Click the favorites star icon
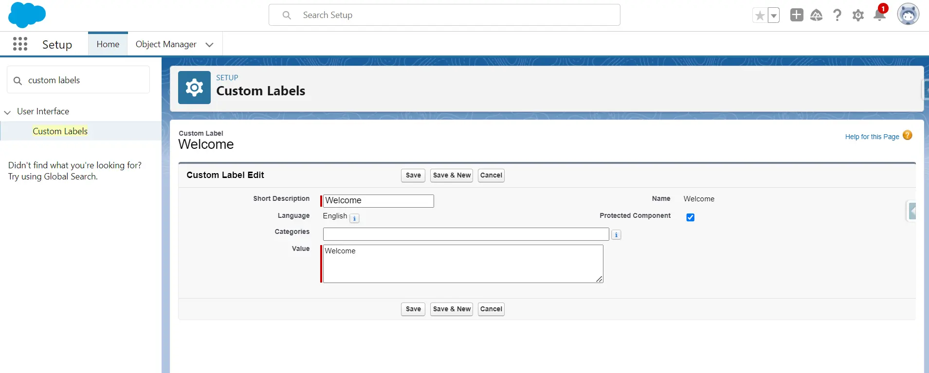Viewport: 929px width, 373px height. (x=760, y=16)
